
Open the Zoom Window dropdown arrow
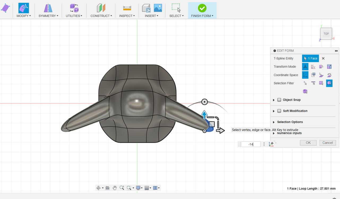133,188
